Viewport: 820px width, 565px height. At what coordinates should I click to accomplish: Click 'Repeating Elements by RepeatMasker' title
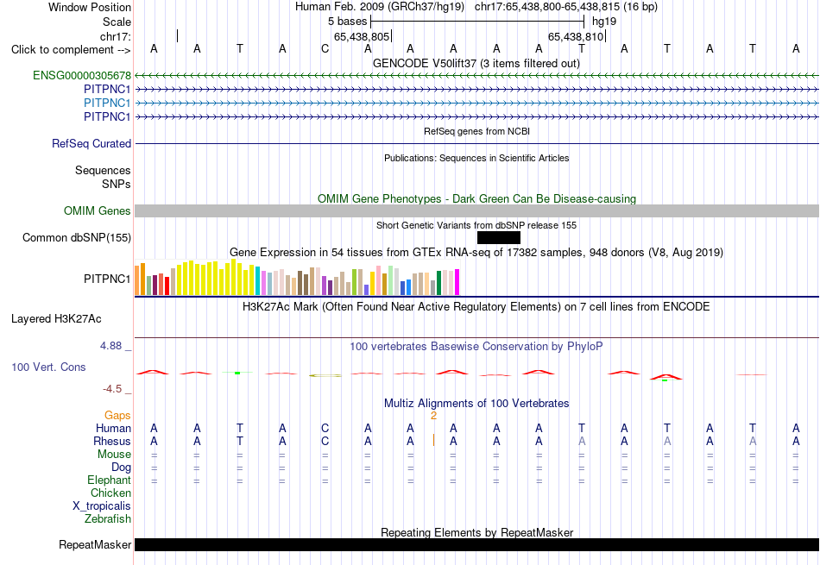point(476,532)
